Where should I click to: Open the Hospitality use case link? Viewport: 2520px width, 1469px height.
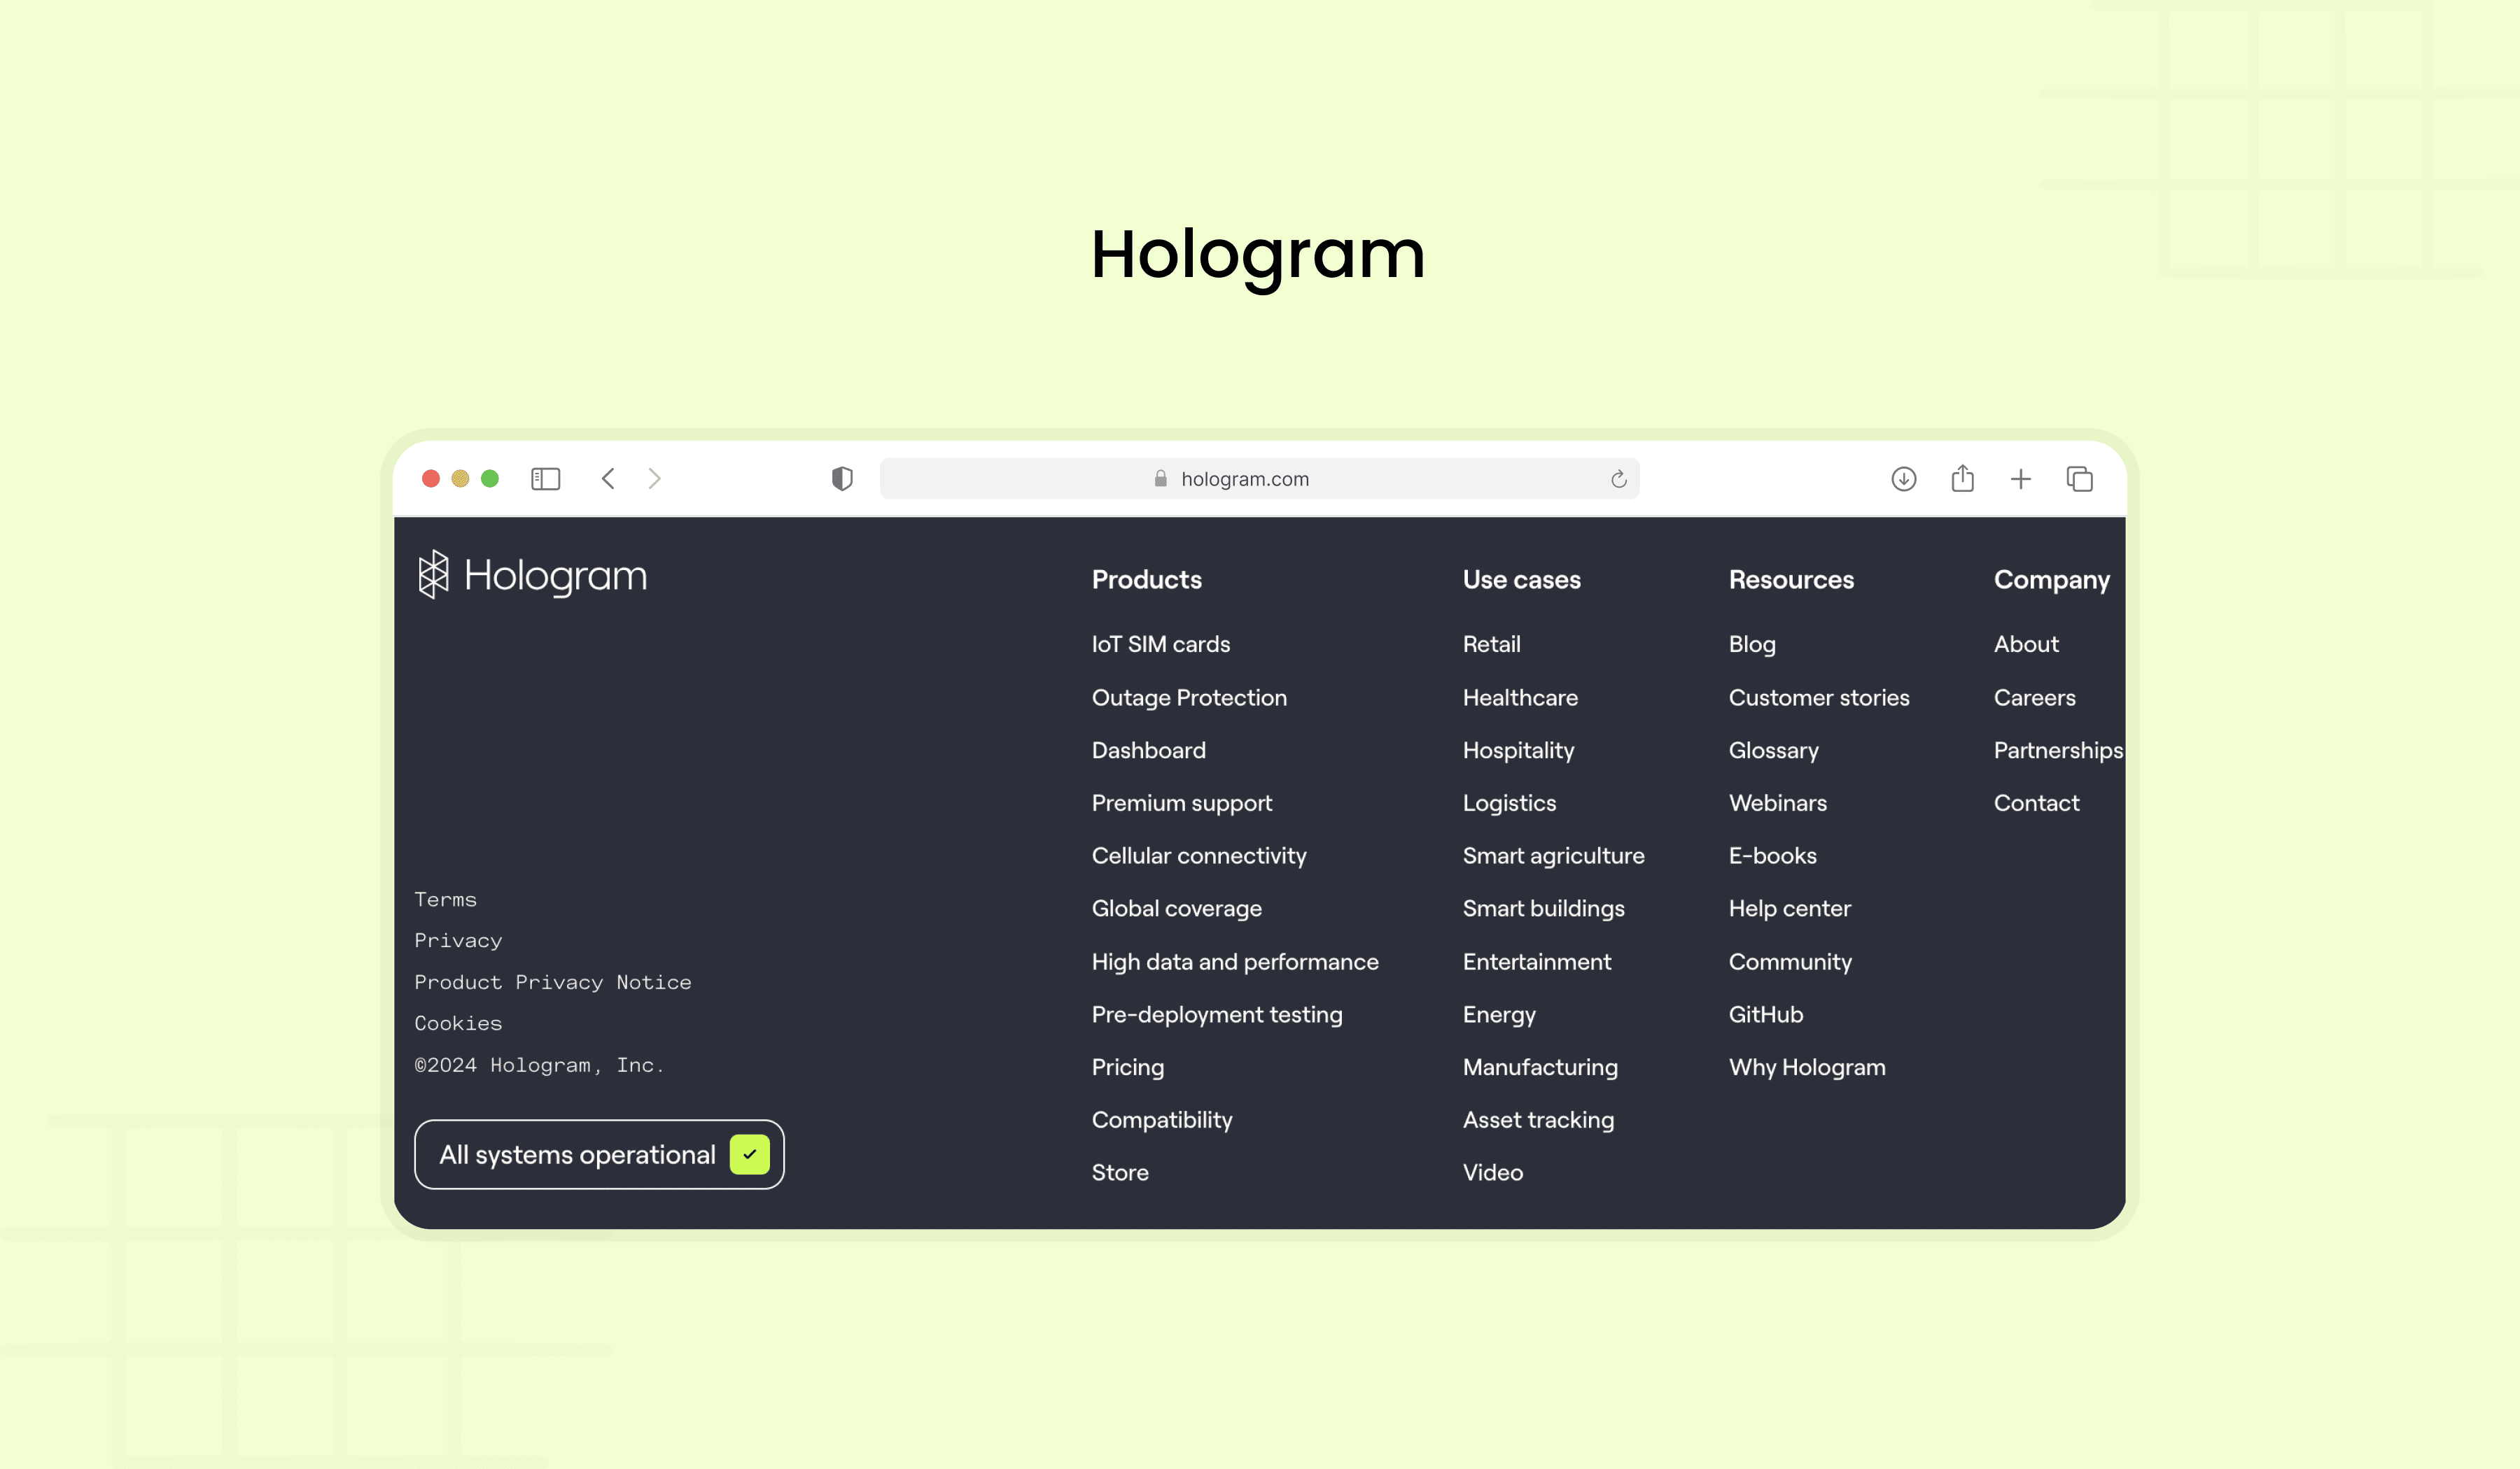[1518, 751]
